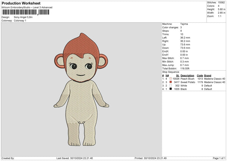Viewport: 227px width, 161px height.
Task: Select the Colorway 1 value
Action: coord(20,21)
